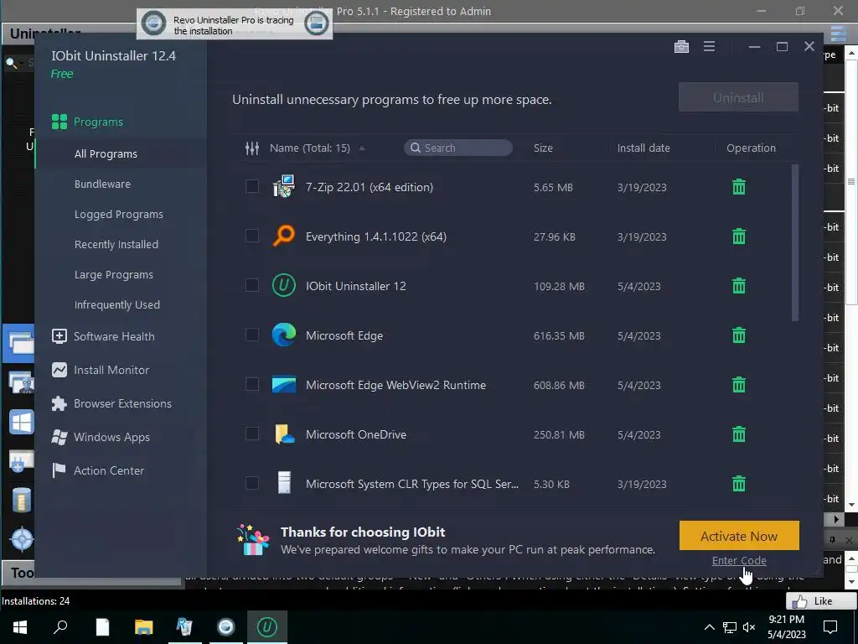This screenshot has width=858, height=644.
Task: Click the Operation column header
Action: (751, 148)
